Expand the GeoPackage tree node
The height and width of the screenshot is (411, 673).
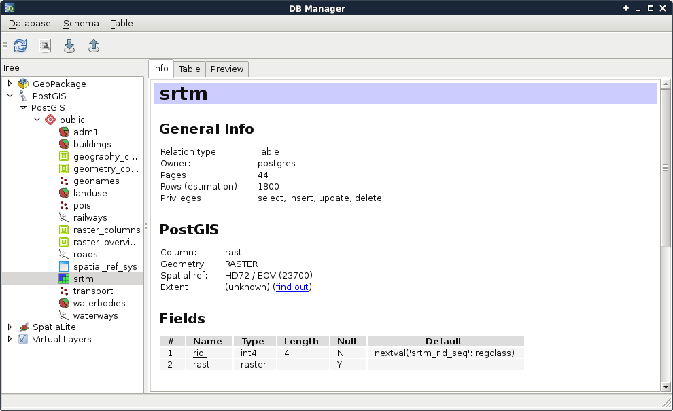pyautogui.click(x=10, y=84)
